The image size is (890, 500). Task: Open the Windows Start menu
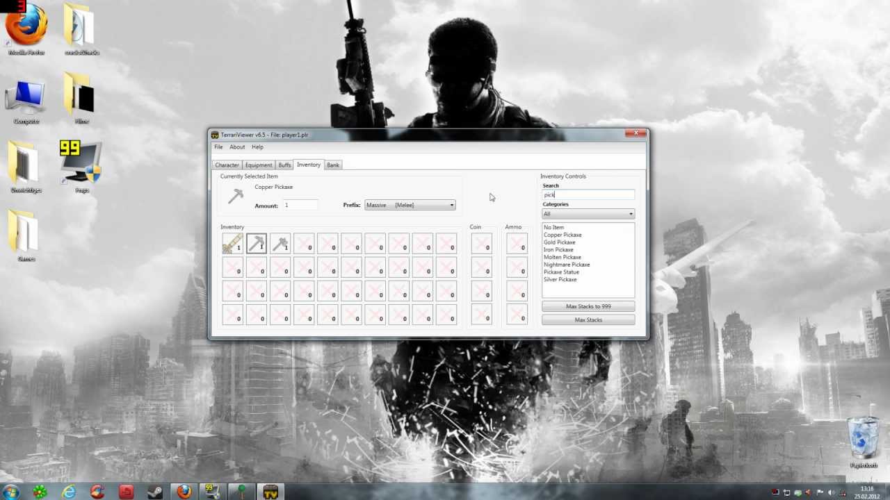pyautogui.click(x=11, y=491)
